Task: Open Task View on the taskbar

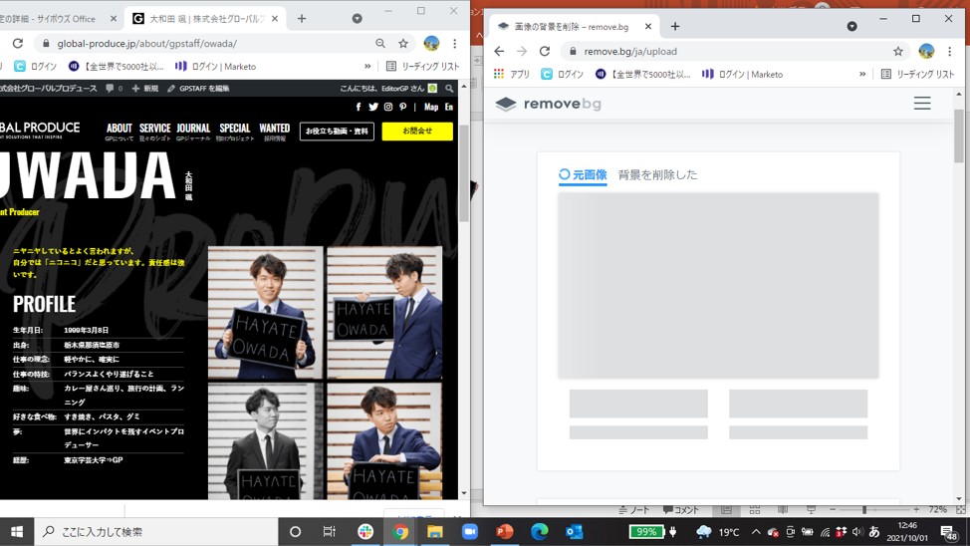Action: click(329, 532)
